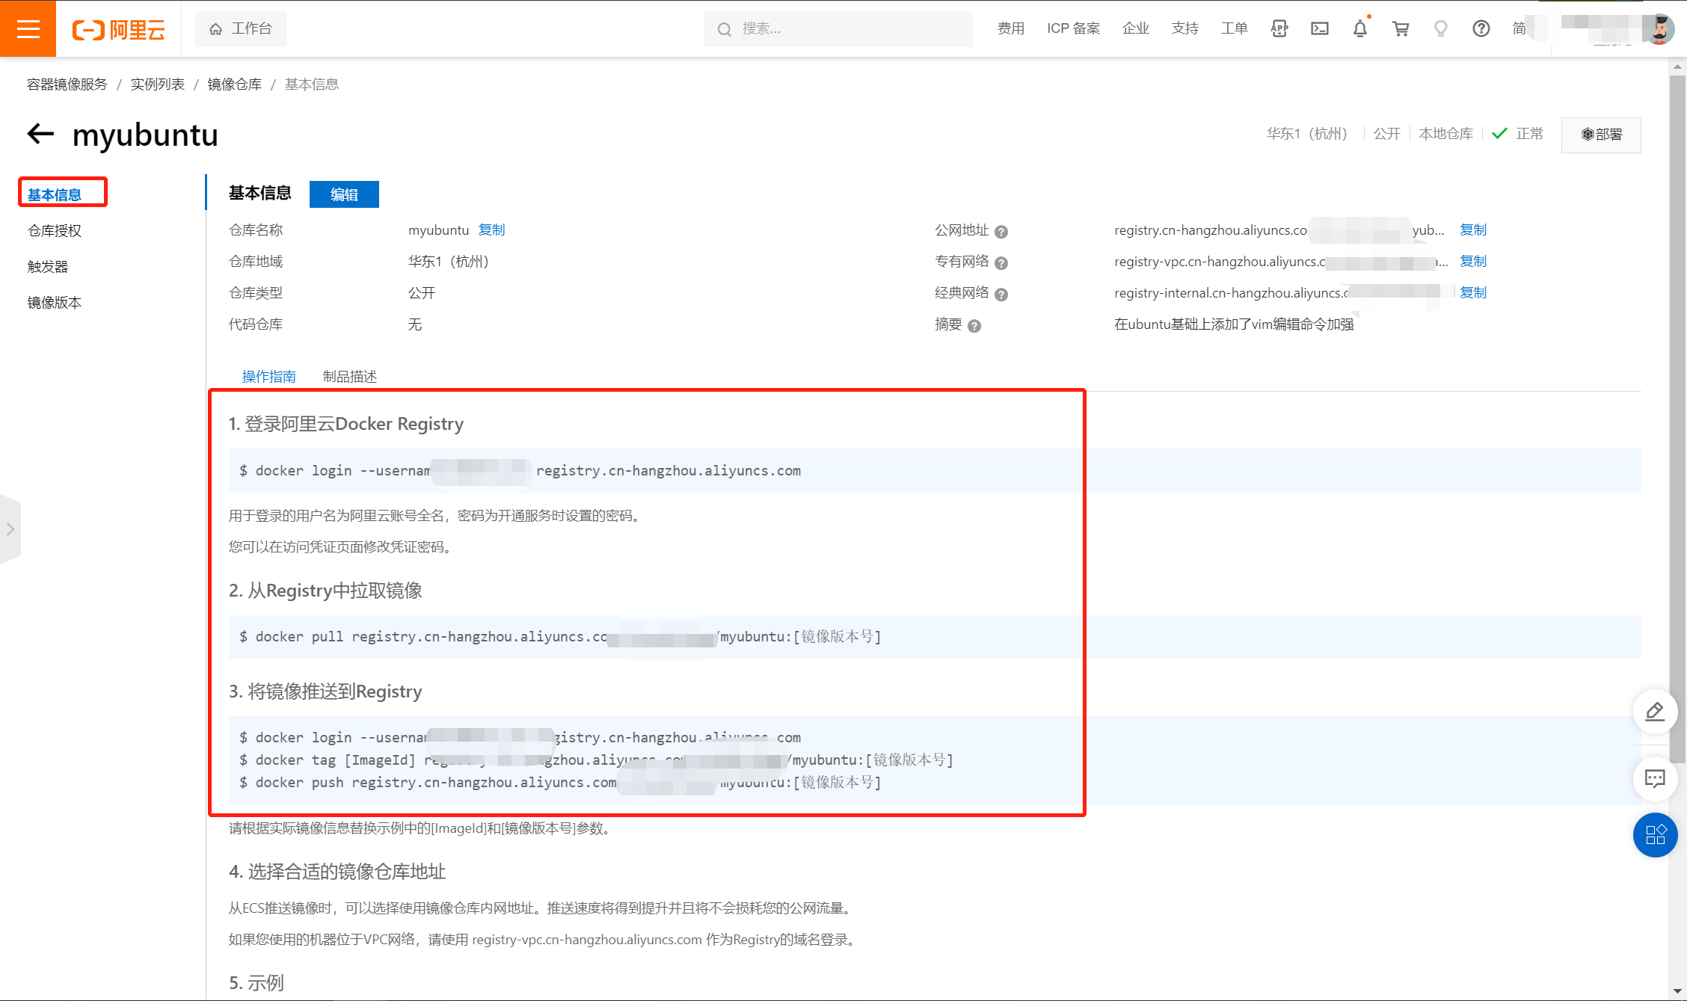Open the 工作台 workbench button

(241, 28)
